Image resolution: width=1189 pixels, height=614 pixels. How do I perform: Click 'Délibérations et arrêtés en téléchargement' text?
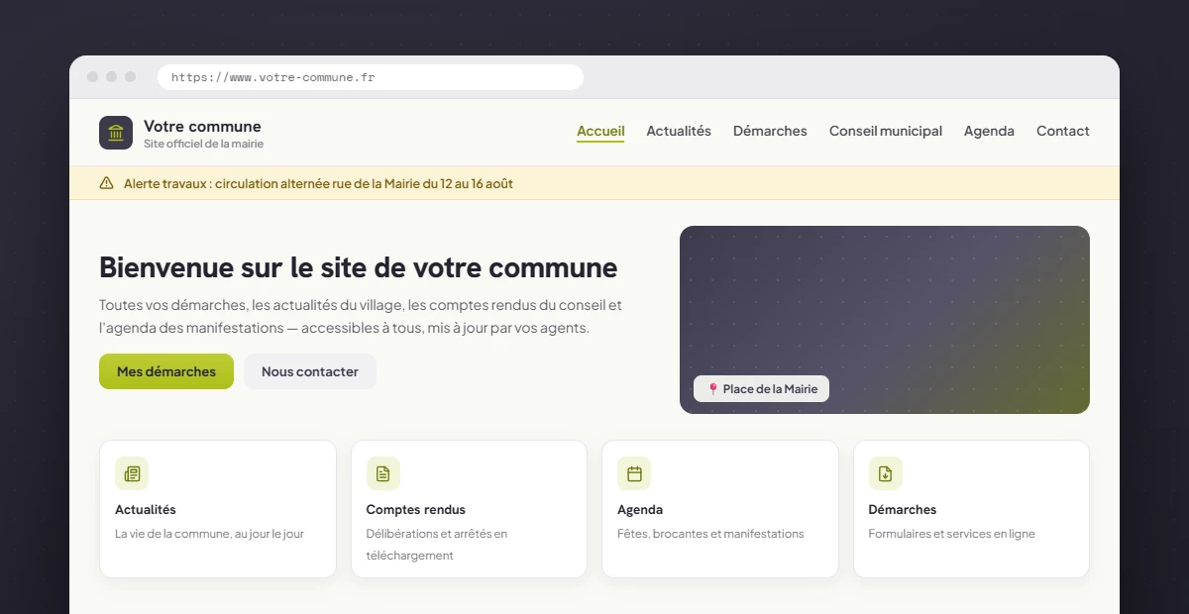(437, 545)
